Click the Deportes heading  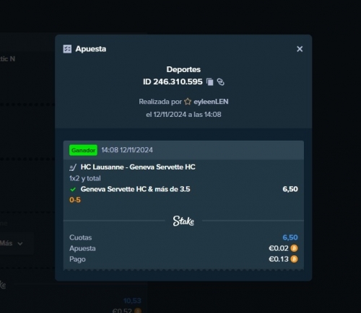tap(183, 69)
